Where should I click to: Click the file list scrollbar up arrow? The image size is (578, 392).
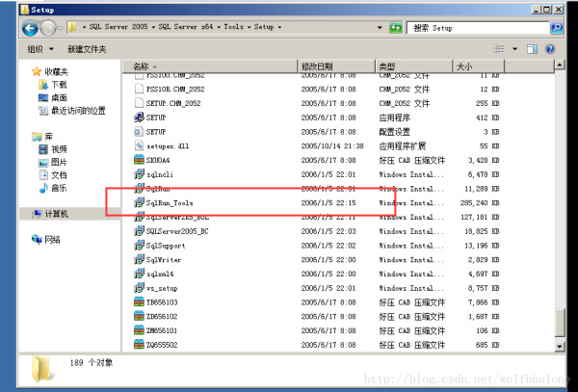(x=560, y=65)
